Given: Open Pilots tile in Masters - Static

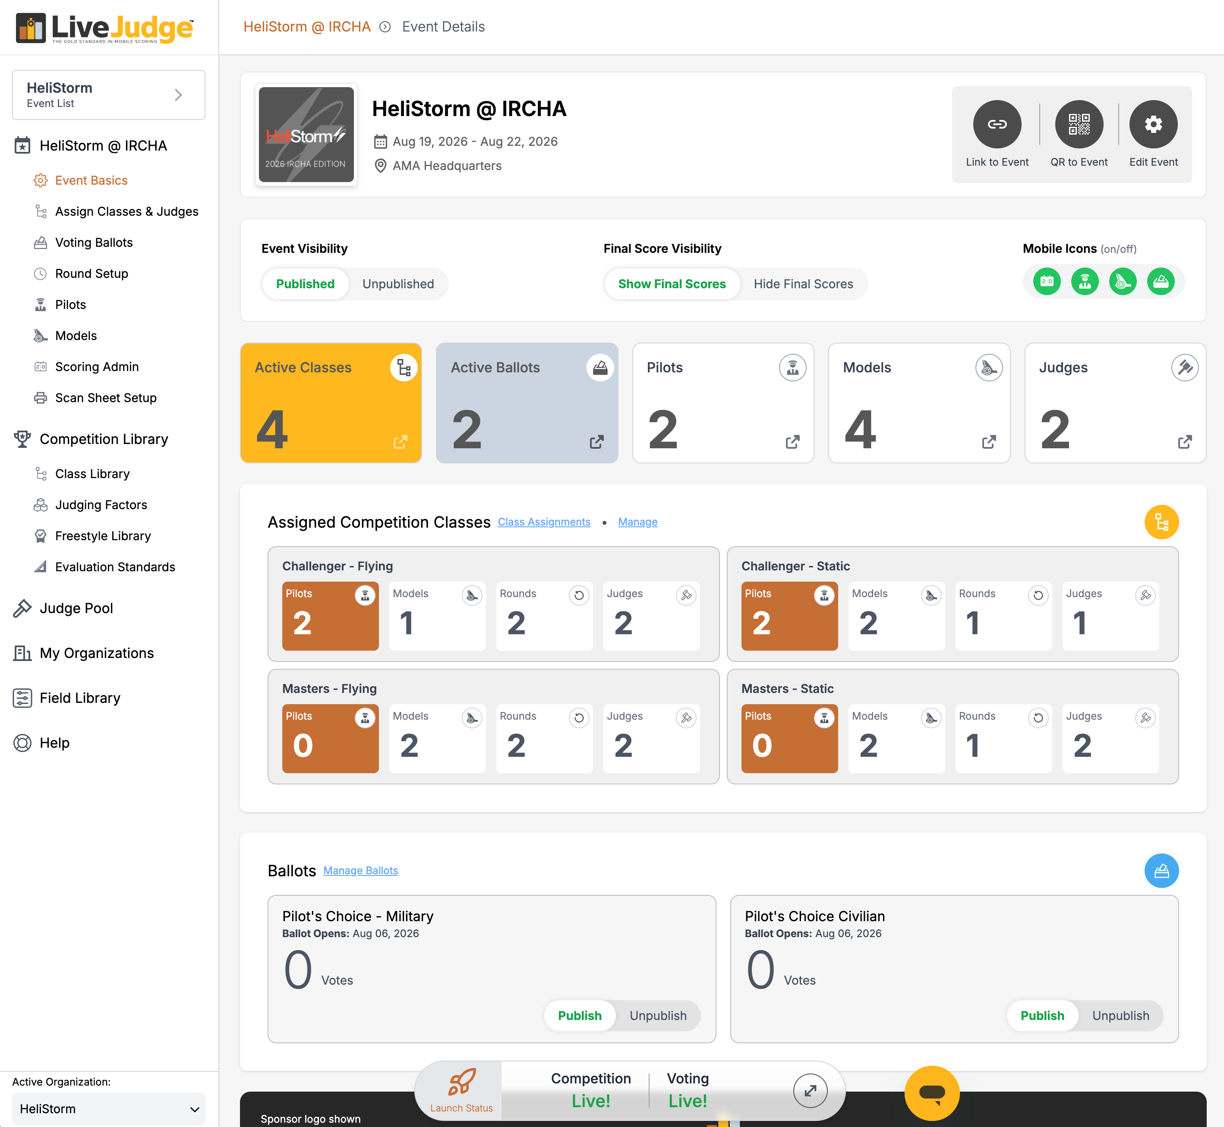Looking at the screenshot, I should (x=789, y=739).
